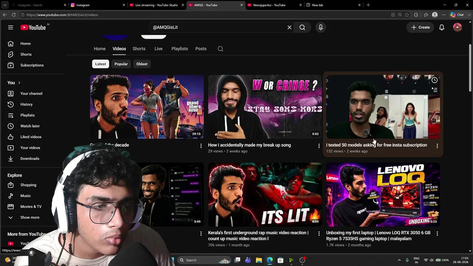Switch to the channel Videos tab
The height and width of the screenshot is (266, 473).
[119, 49]
